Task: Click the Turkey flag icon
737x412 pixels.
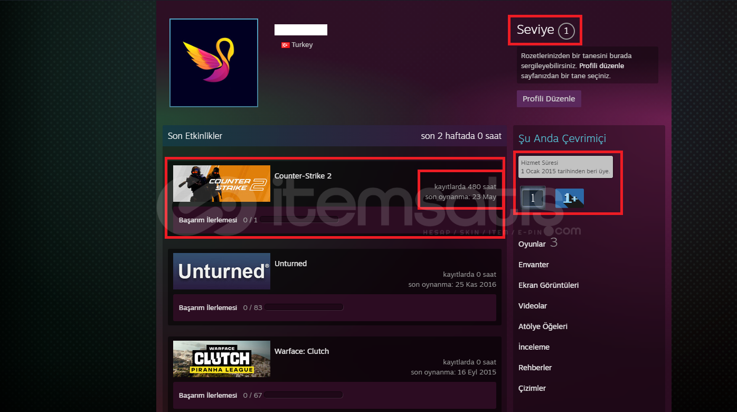Action: click(x=286, y=45)
